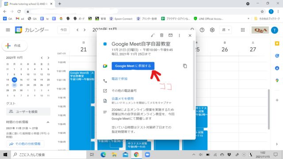Open the Windows Start menu
Viewport: 283px width, 159px height.
[x=5, y=155]
